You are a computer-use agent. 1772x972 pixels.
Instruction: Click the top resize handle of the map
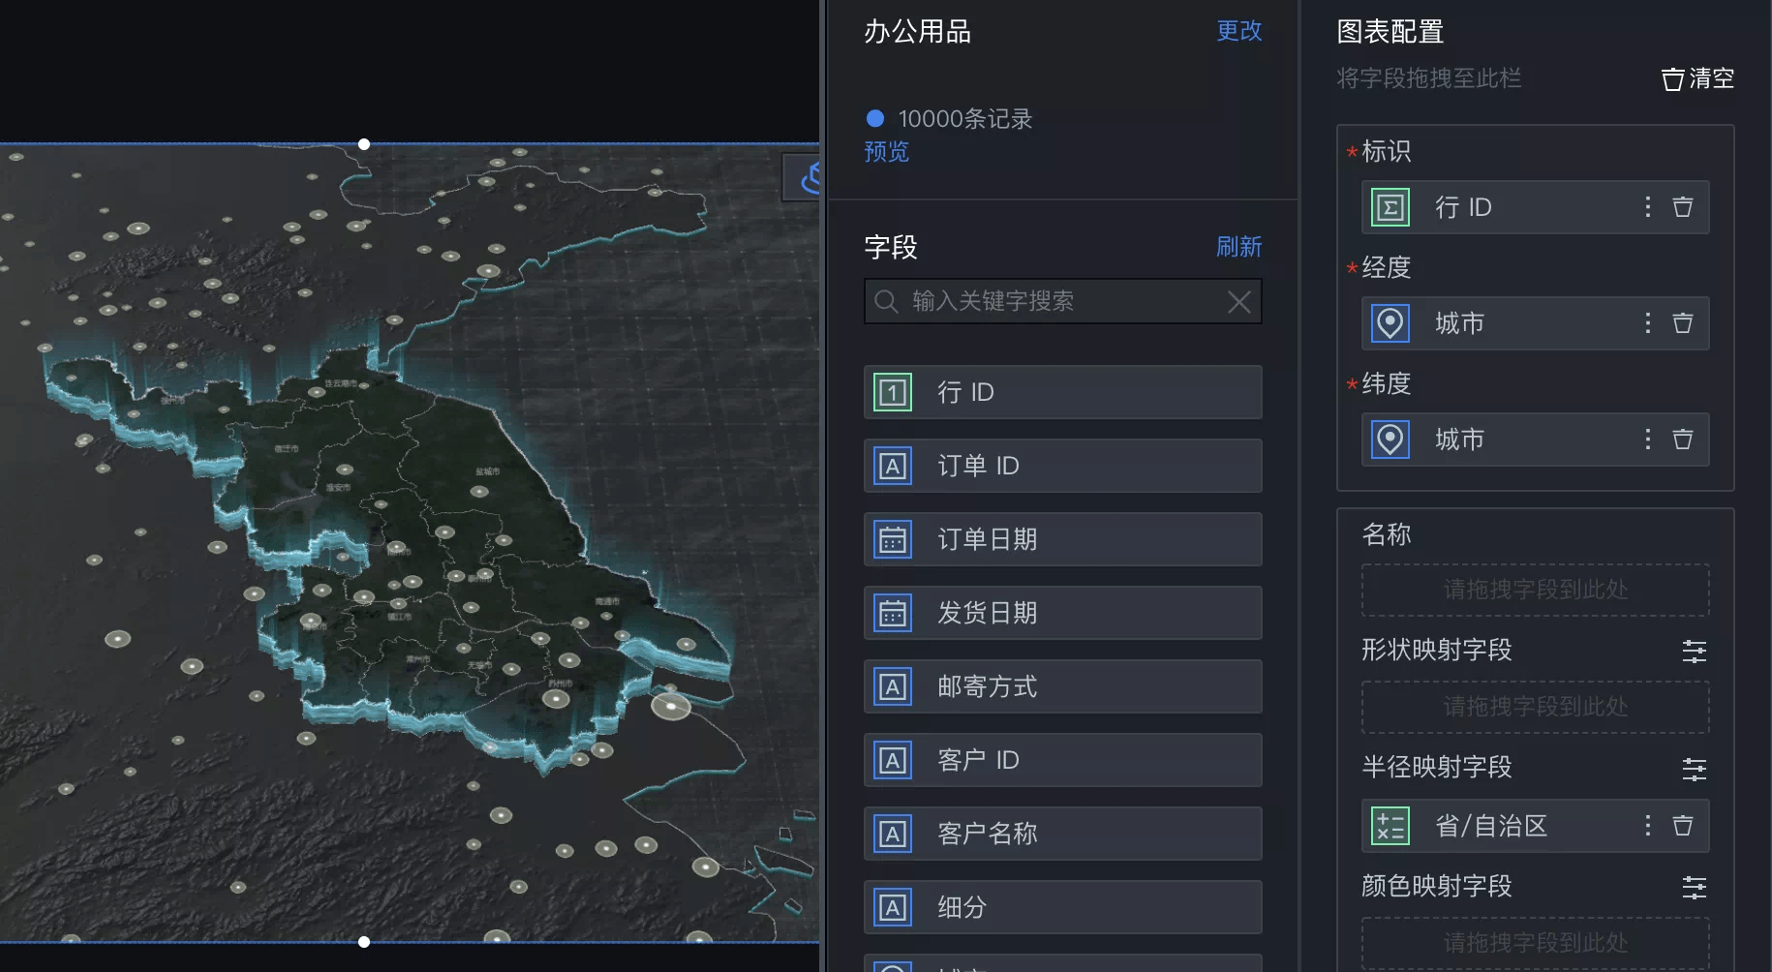(364, 144)
